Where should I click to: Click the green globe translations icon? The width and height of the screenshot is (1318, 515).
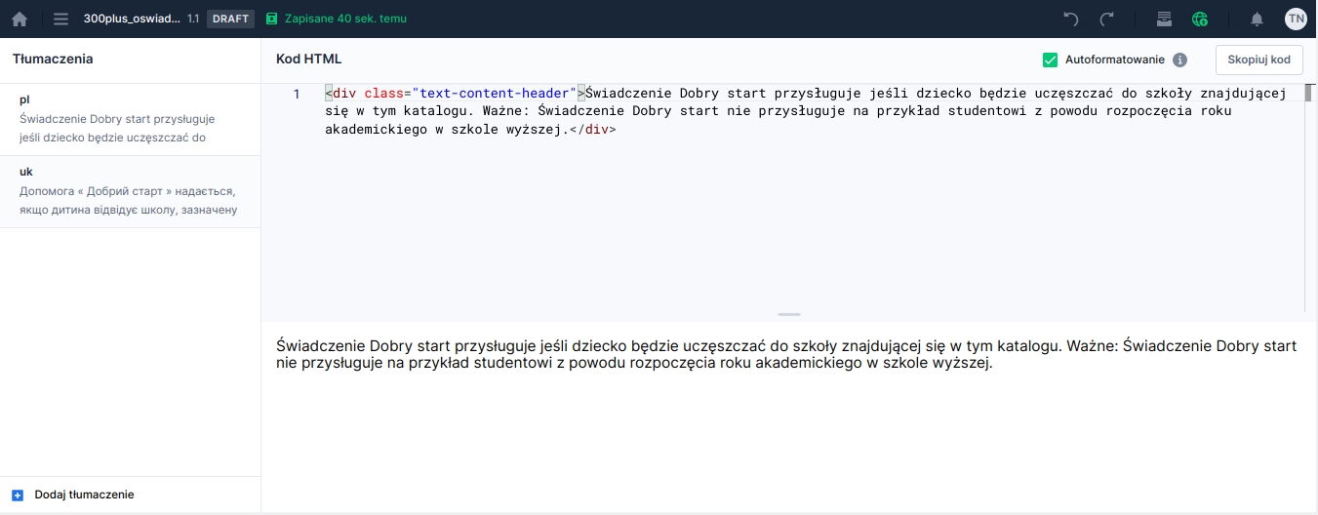pyautogui.click(x=1200, y=19)
